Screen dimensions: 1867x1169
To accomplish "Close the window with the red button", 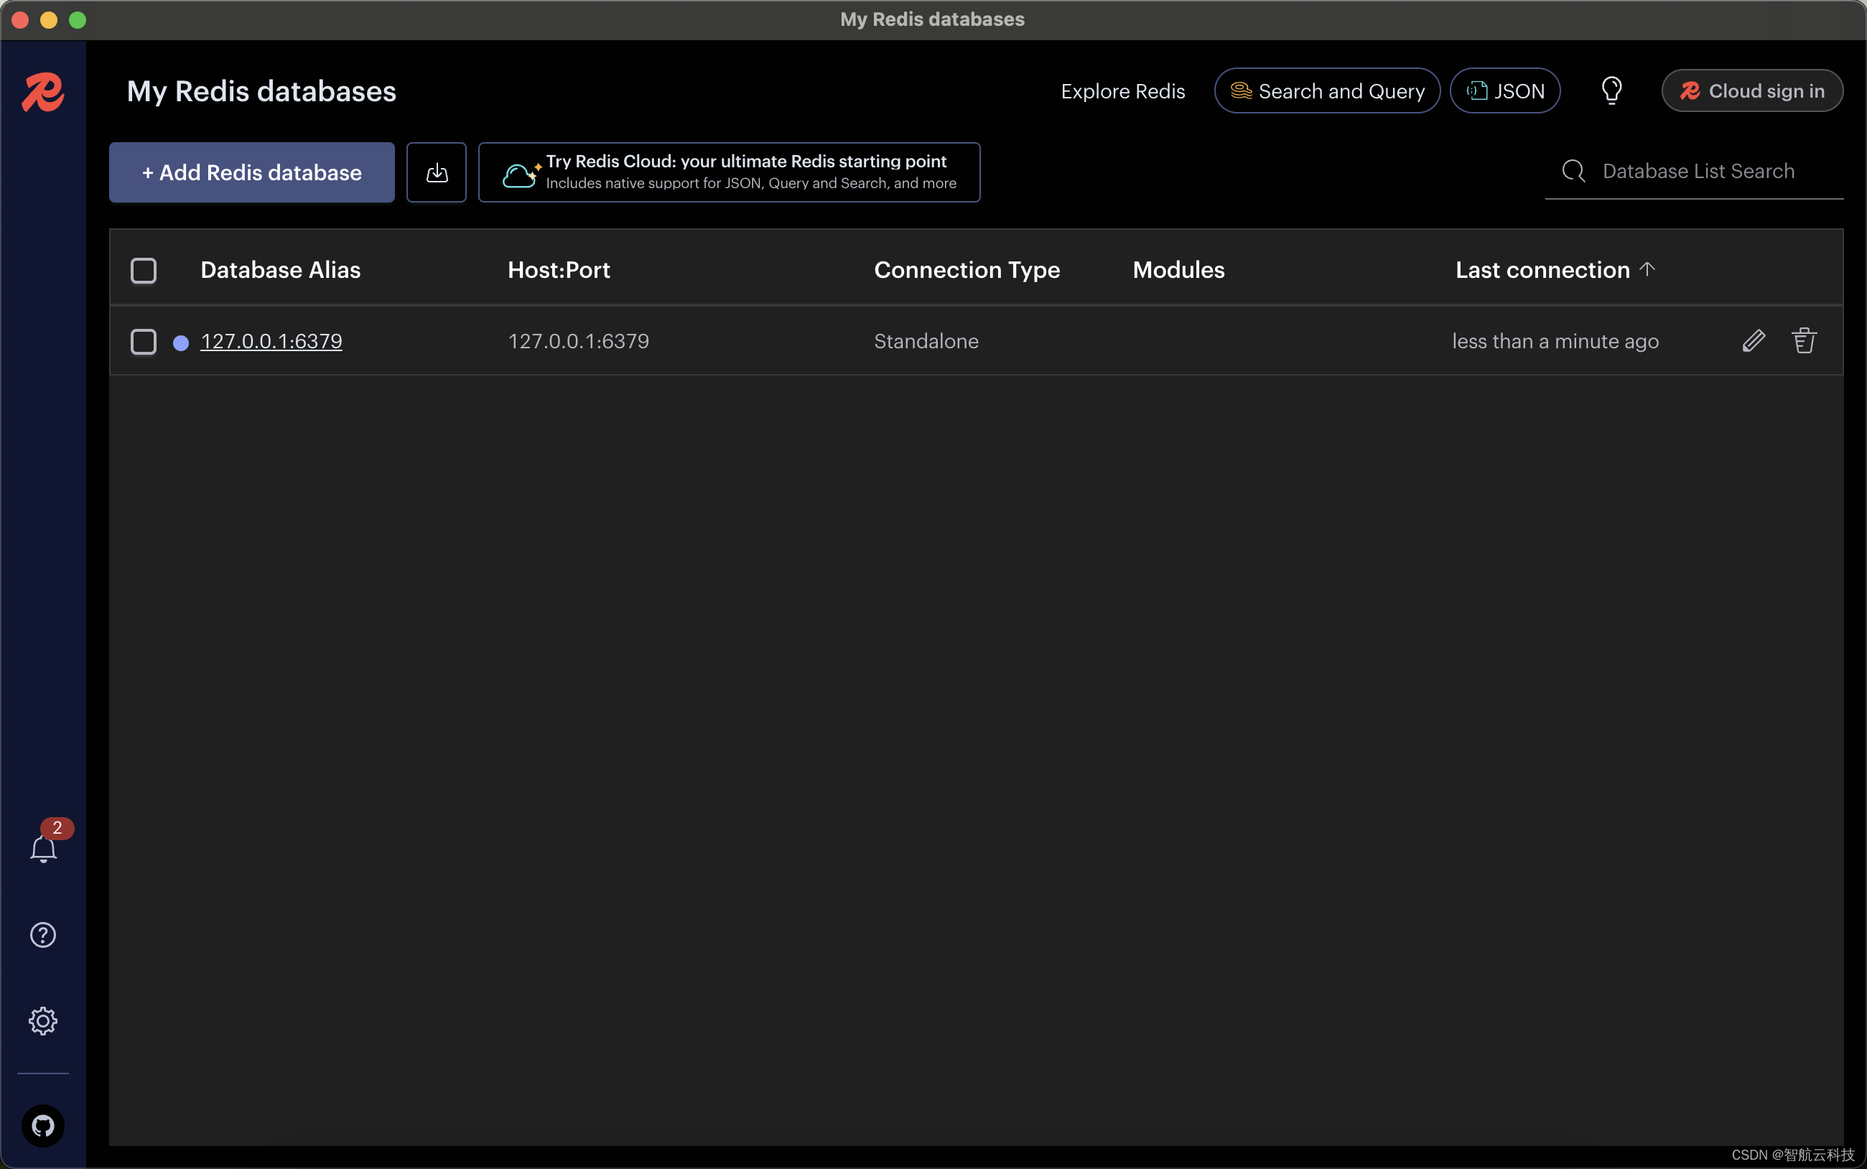I will [21, 19].
